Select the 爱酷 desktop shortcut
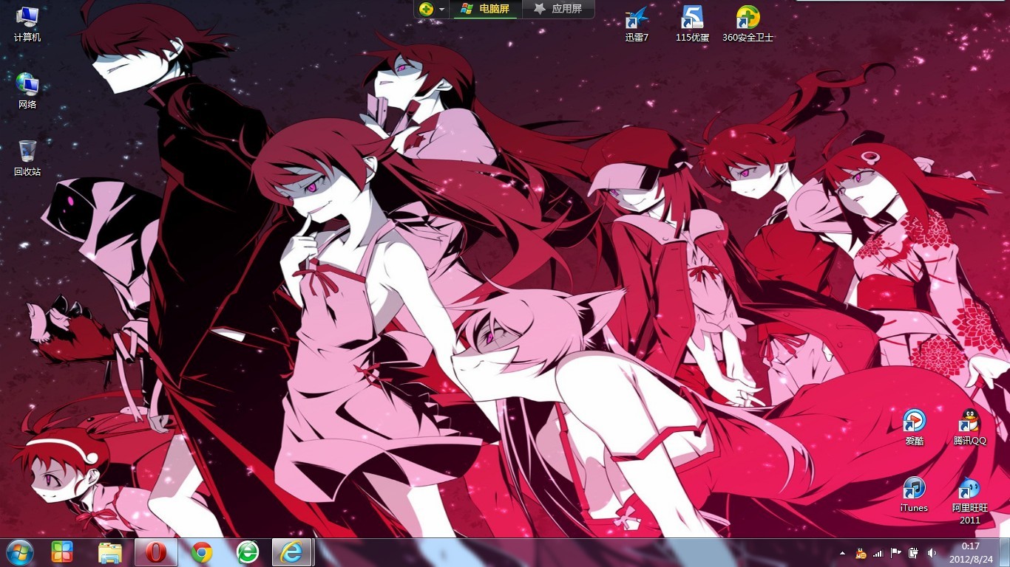Screen dimensions: 1010x567 (x=915, y=427)
